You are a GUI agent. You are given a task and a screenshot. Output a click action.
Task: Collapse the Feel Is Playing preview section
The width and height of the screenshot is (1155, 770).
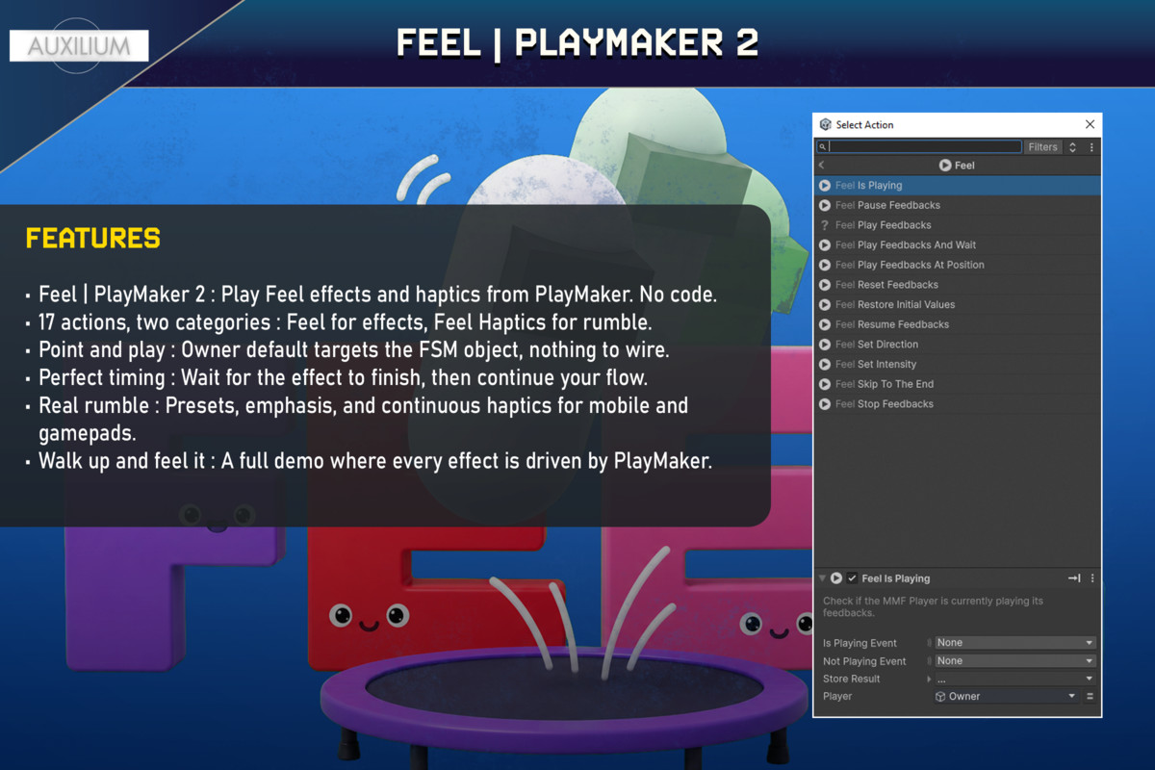tap(822, 578)
